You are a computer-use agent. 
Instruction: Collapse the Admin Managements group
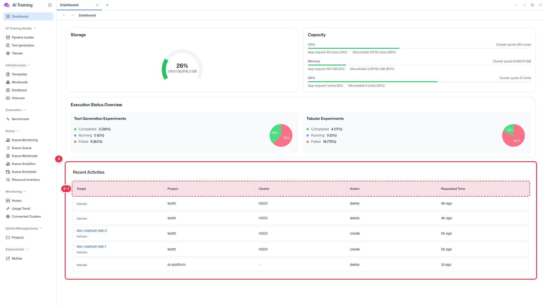tap(24, 228)
